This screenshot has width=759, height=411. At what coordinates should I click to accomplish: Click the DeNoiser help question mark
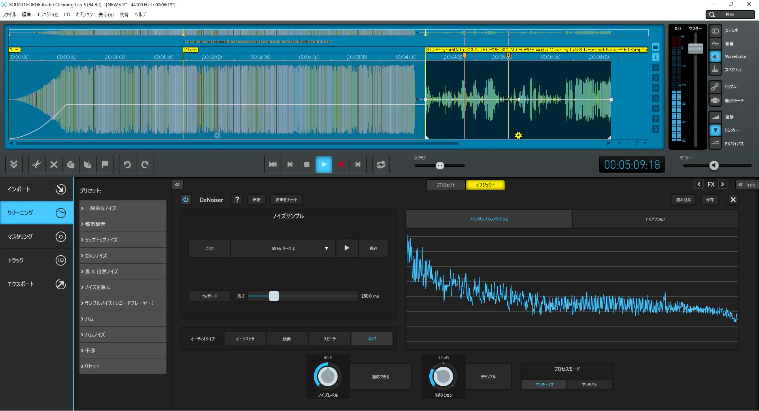[x=237, y=200]
